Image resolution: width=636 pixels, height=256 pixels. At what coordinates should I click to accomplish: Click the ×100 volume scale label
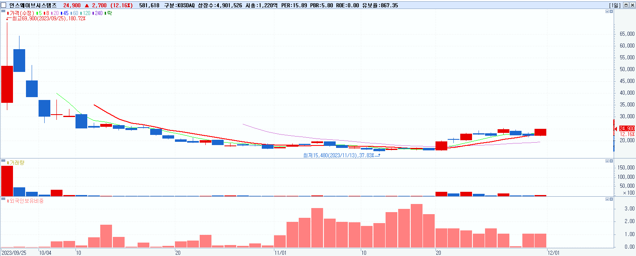(x=628, y=193)
